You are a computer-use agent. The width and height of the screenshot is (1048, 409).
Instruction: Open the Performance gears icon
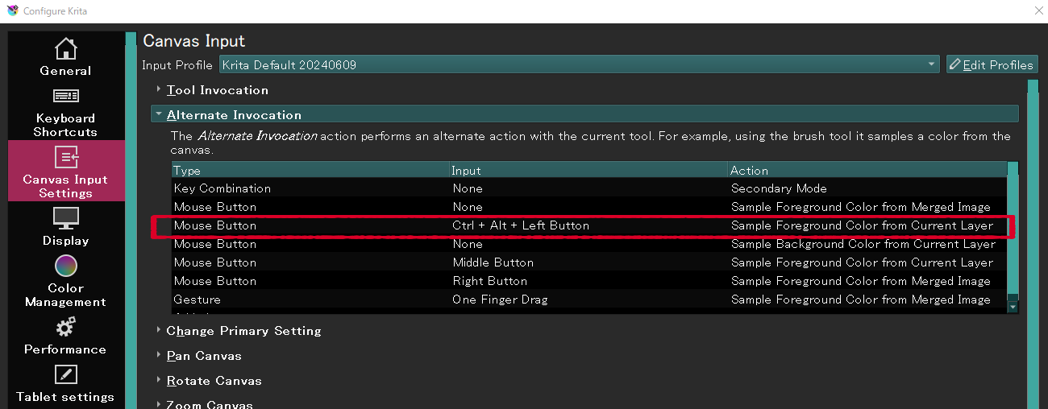65,327
